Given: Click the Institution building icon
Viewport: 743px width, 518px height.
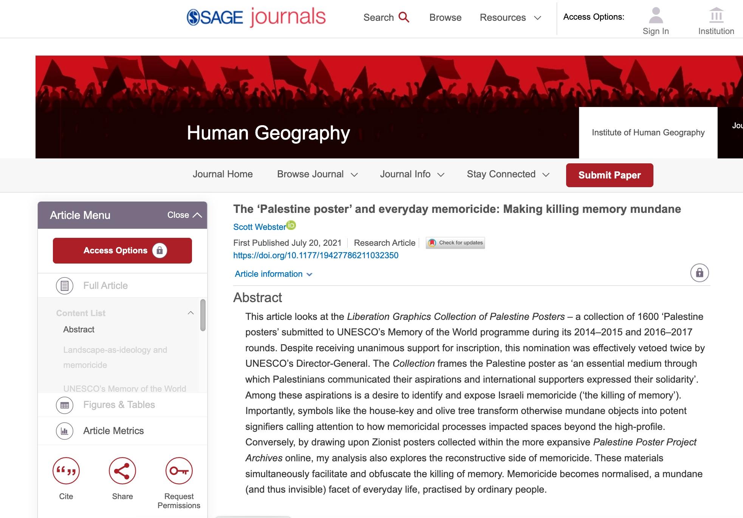Looking at the screenshot, I should click(x=716, y=15).
